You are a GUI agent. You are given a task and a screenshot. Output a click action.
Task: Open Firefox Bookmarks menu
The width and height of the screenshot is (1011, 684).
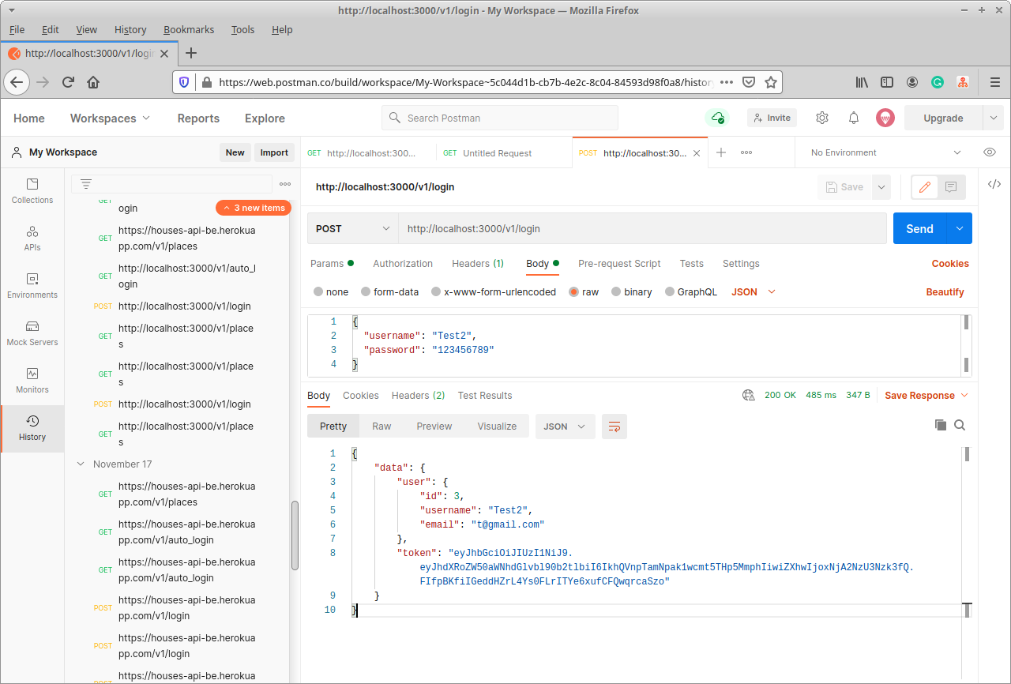tap(189, 29)
